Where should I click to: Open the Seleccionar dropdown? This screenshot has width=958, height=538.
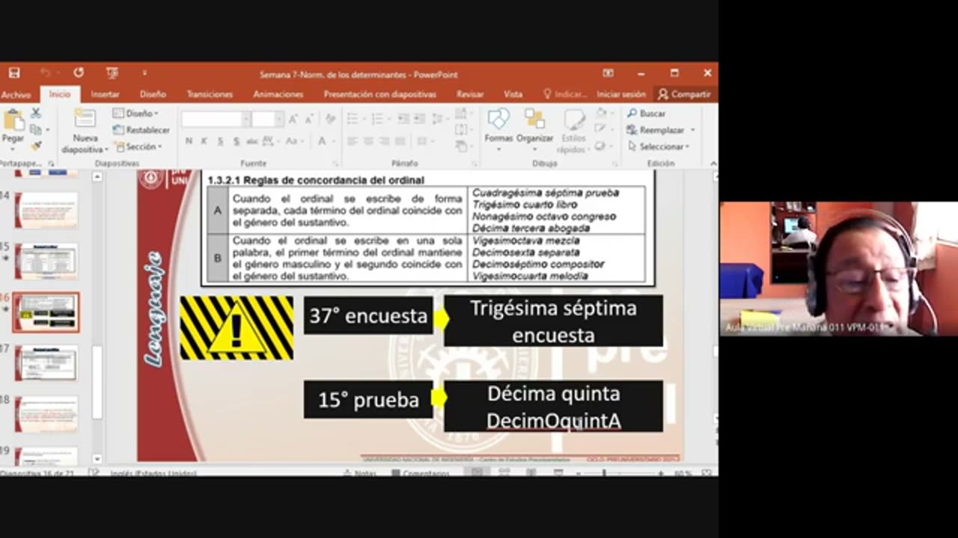[x=659, y=146]
